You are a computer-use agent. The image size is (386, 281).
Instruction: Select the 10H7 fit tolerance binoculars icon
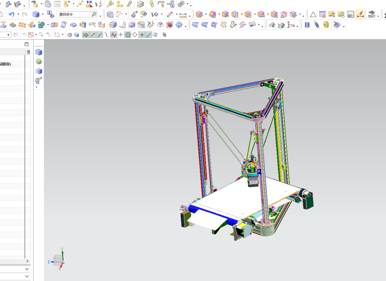[371, 14]
